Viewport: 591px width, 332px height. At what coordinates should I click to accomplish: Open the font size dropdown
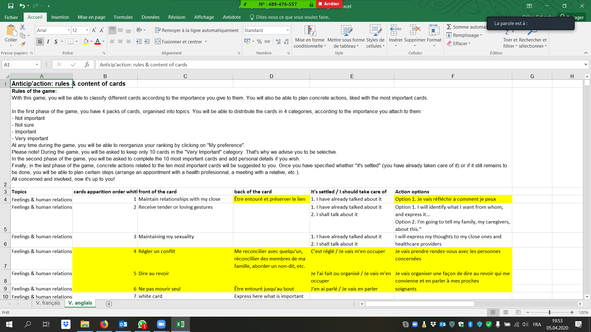pos(87,30)
